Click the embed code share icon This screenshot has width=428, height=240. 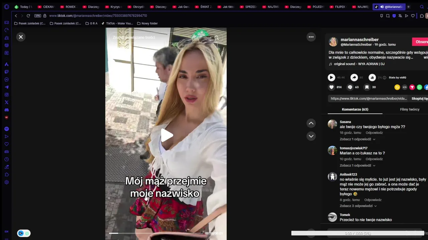tap(405, 87)
